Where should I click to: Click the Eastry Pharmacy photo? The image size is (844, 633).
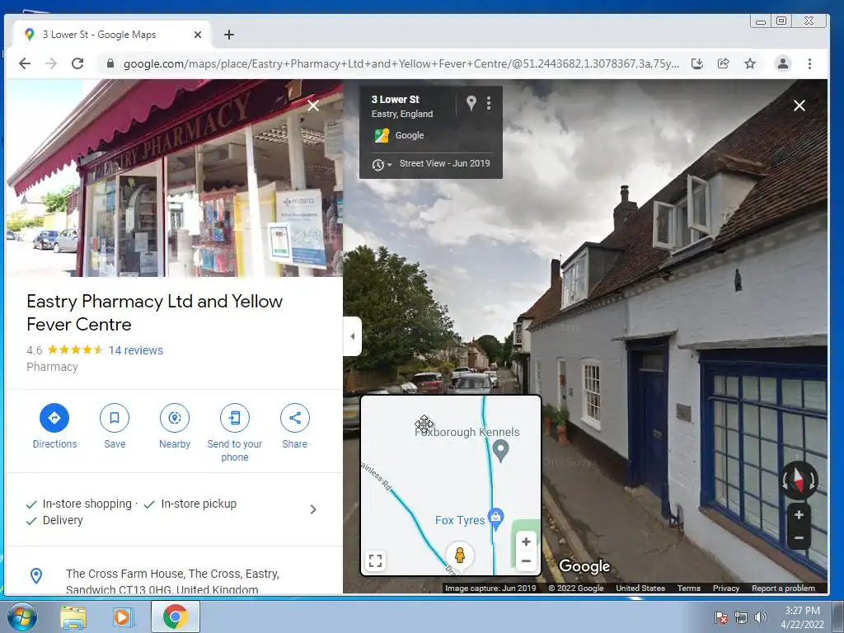click(x=175, y=178)
